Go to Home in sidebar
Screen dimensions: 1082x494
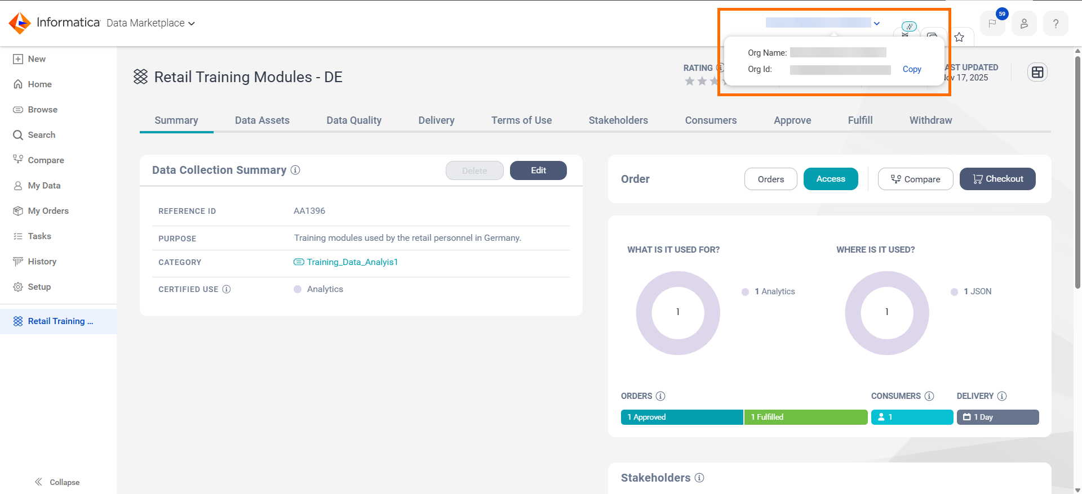[33, 84]
